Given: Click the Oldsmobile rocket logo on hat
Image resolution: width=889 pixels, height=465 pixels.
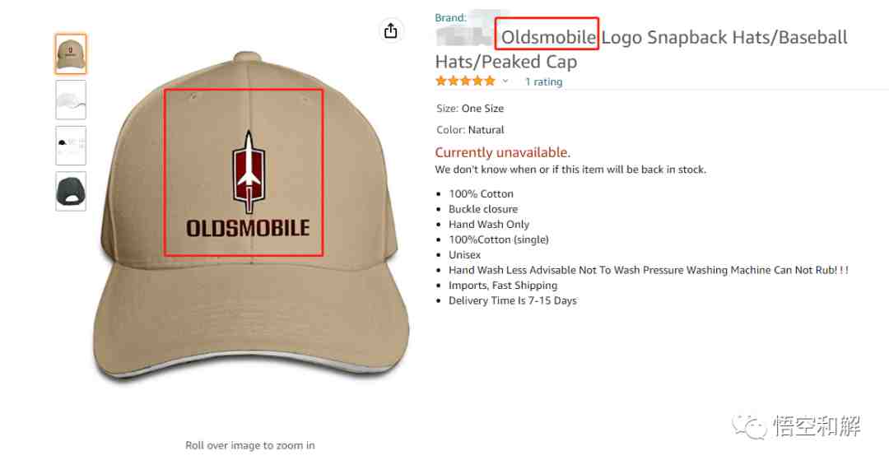Looking at the screenshot, I should coord(249,167).
